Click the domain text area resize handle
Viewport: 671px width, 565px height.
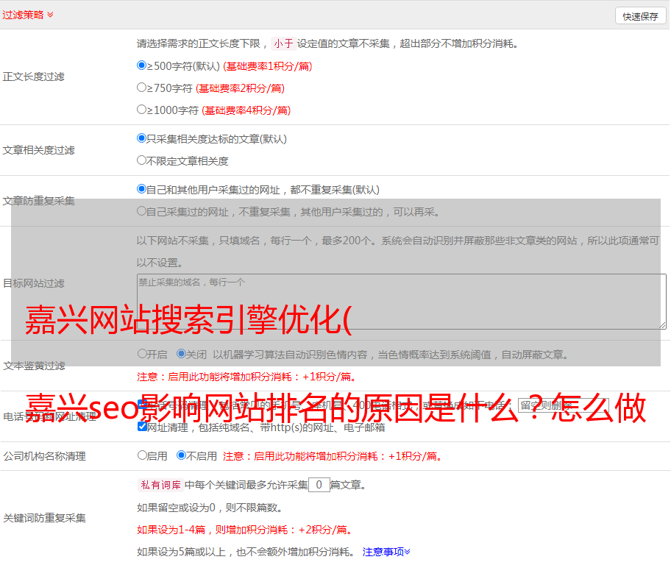(x=662, y=324)
